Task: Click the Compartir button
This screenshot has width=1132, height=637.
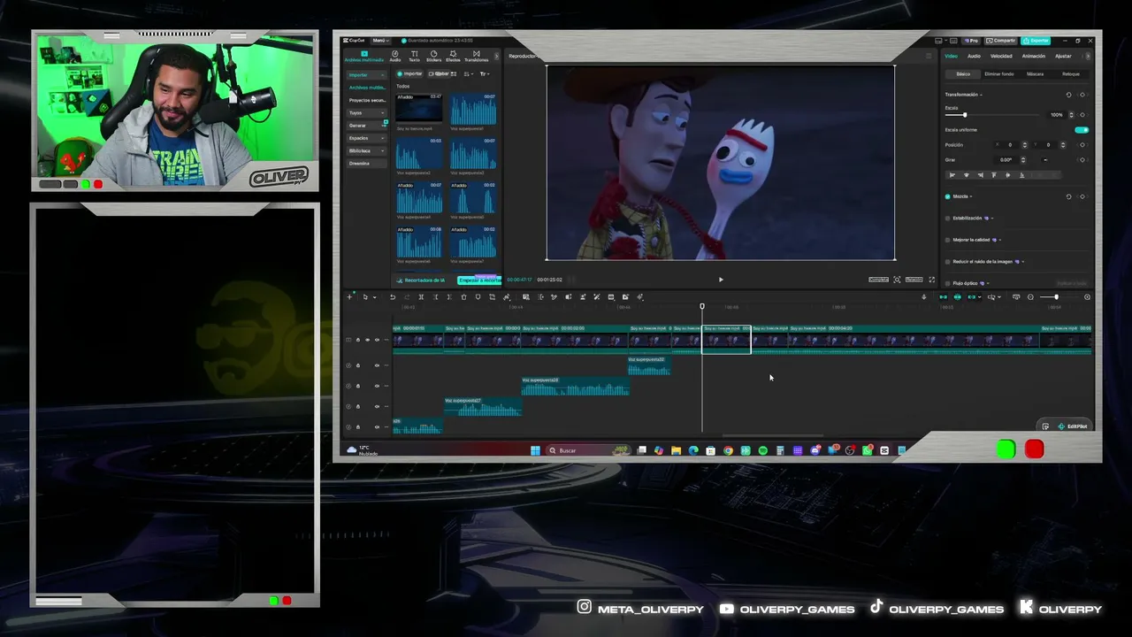Action: point(1001,41)
